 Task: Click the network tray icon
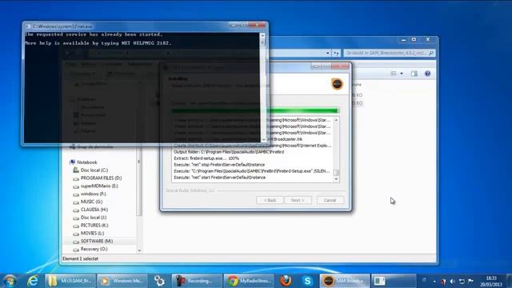462,281
